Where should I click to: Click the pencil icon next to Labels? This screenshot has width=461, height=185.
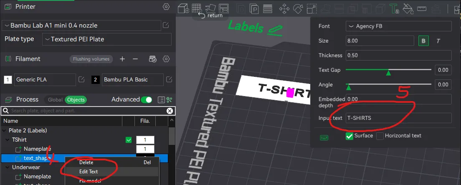coord(275,30)
